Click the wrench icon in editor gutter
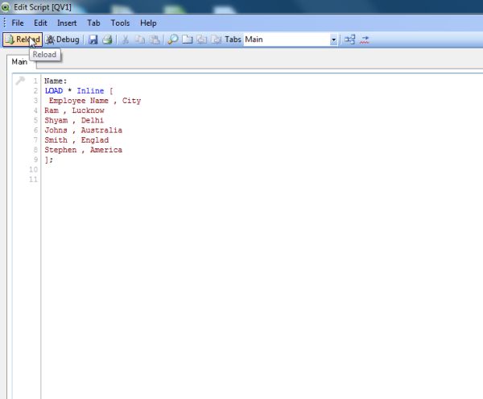 coord(20,81)
